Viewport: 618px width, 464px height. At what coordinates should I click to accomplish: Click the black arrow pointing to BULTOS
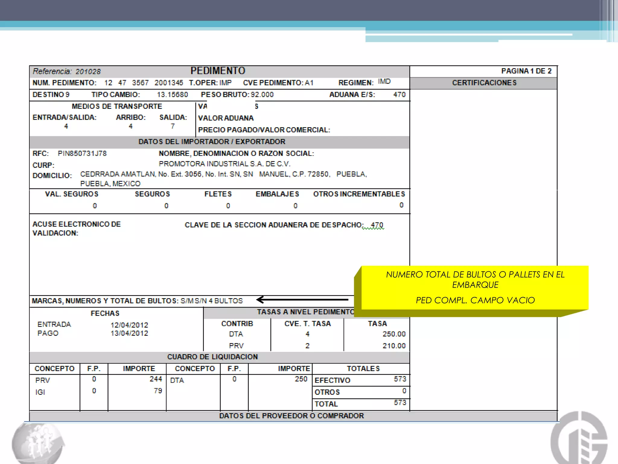click(x=302, y=299)
